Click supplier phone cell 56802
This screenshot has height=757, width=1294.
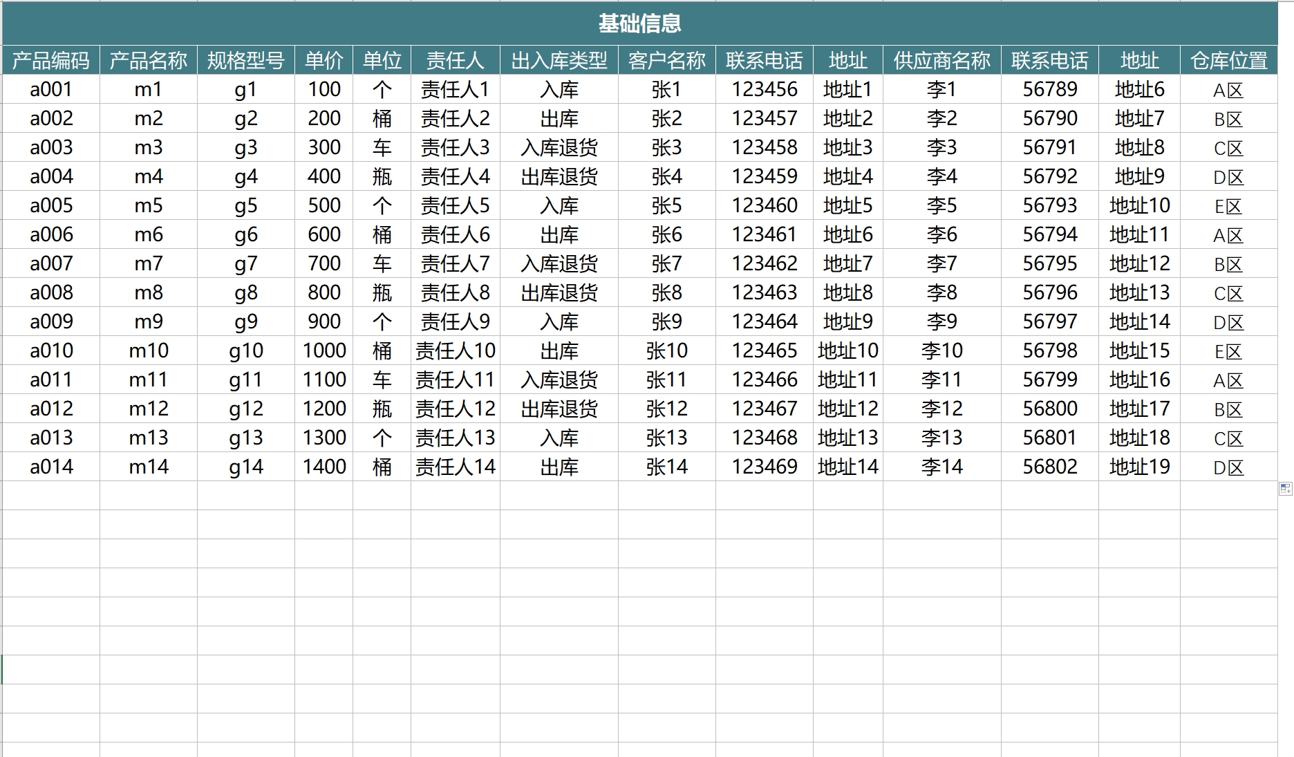1050,467
